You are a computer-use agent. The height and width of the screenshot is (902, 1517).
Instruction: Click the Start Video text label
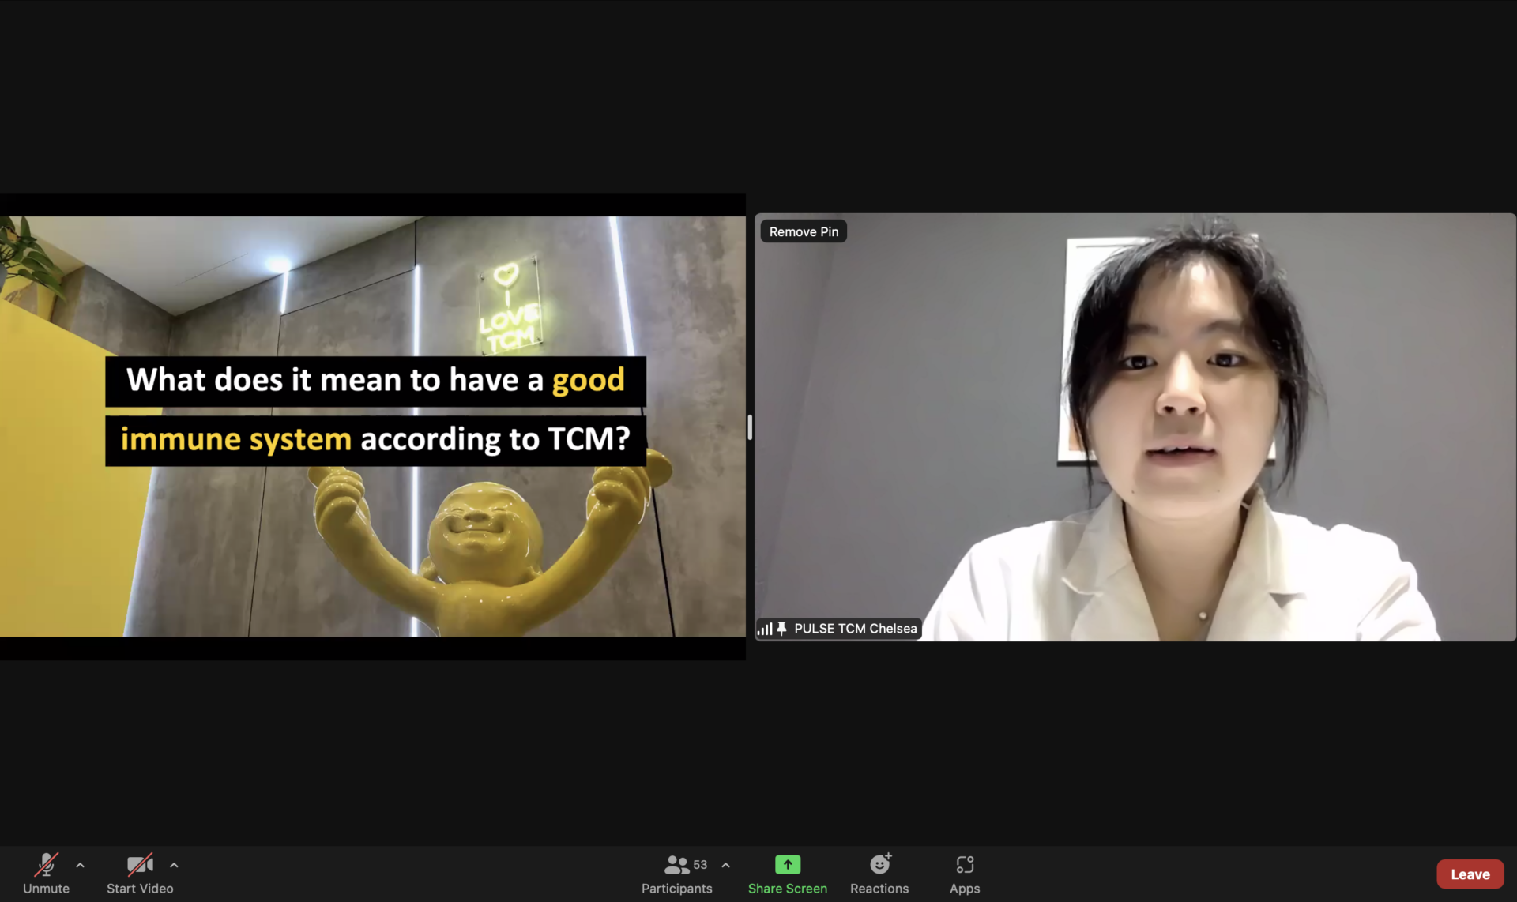point(140,889)
